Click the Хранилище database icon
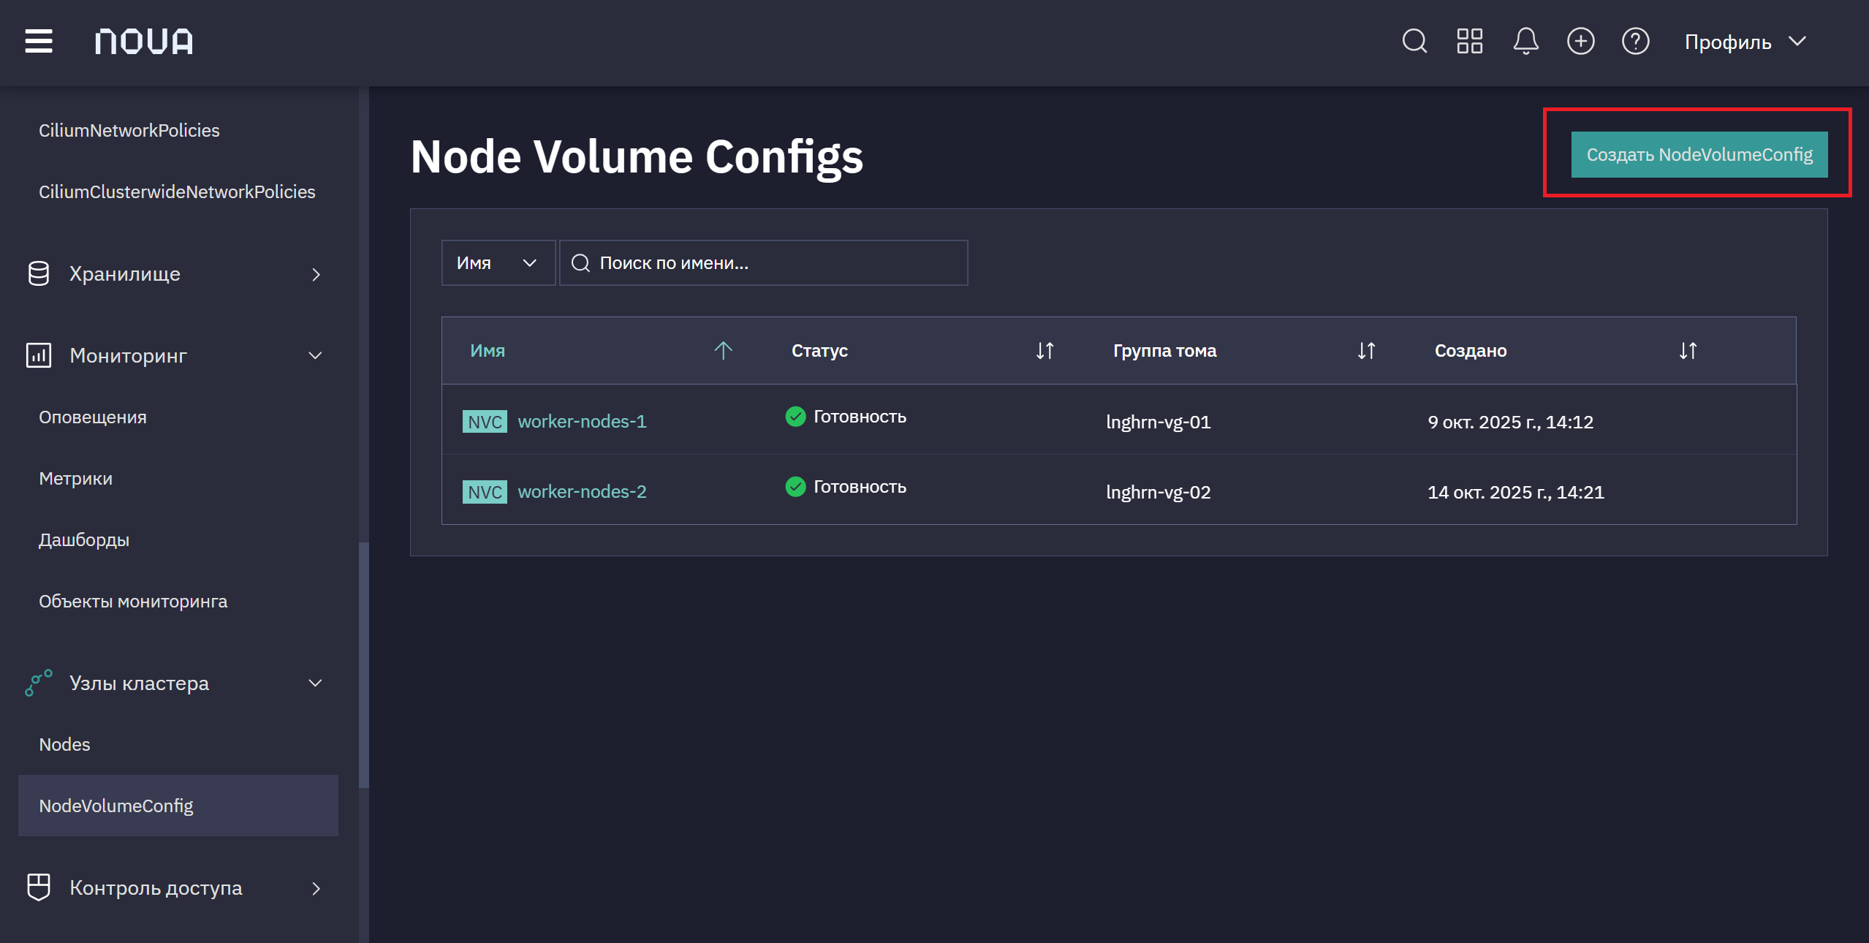Screen dimensions: 1869x943 click(39, 273)
